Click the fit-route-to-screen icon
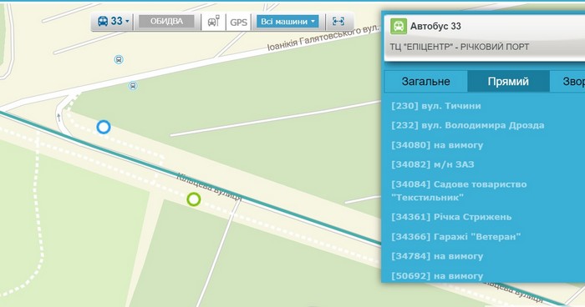This screenshot has height=307, width=585. (x=338, y=22)
